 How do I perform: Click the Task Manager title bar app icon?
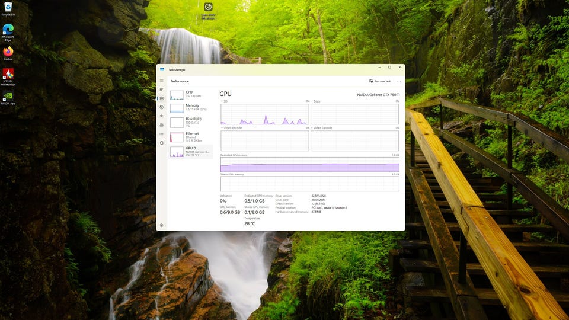point(162,69)
